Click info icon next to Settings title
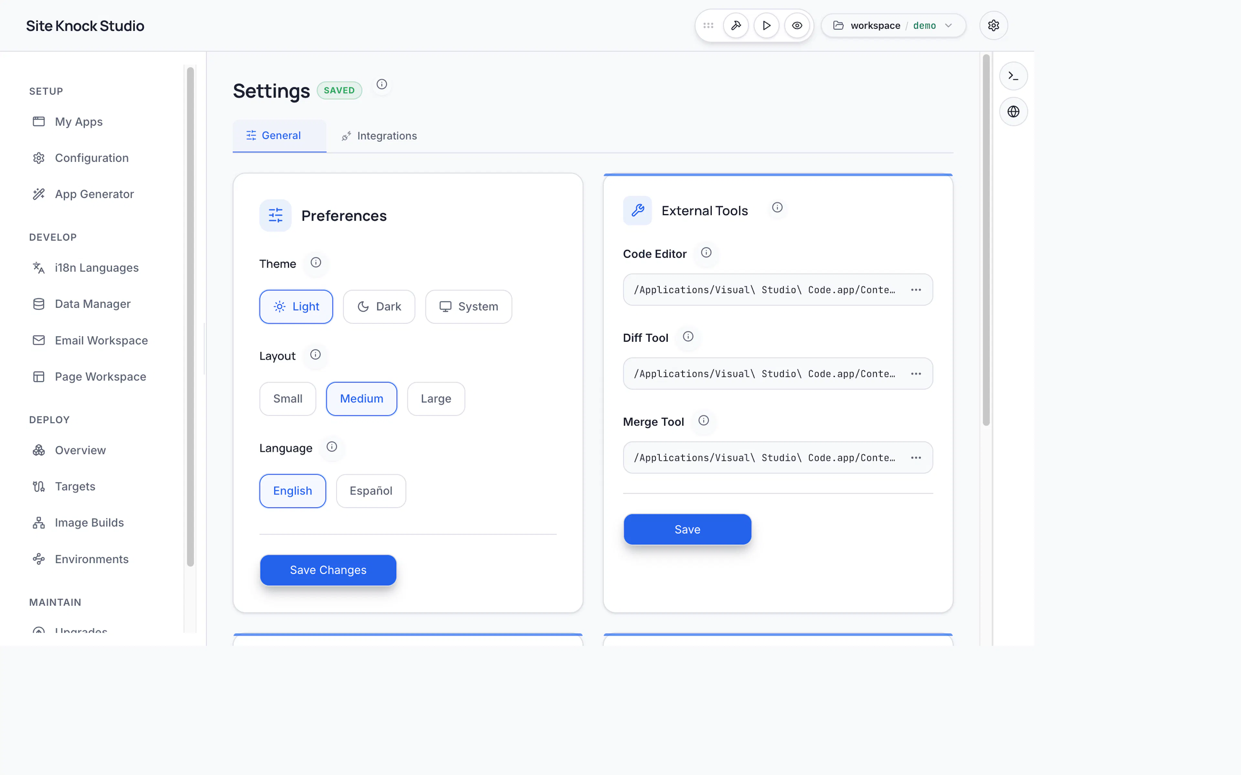Screen dimensions: 1241x775 [382, 85]
